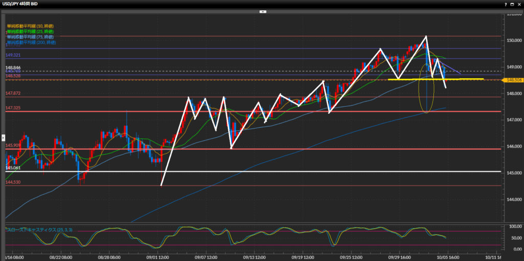Click the slow stochastics indicator label
The height and width of the screenshot is (261, 524).
[x=39, y=230]
